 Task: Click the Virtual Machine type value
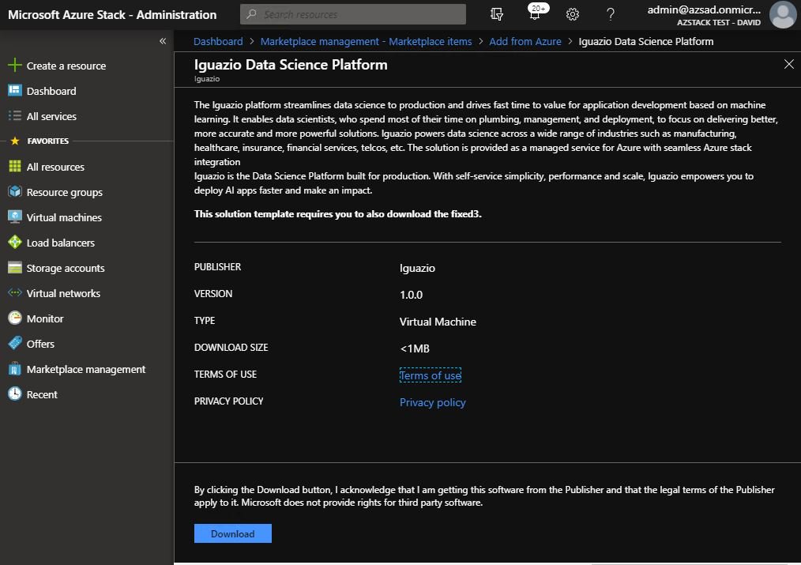pos(438,322)
